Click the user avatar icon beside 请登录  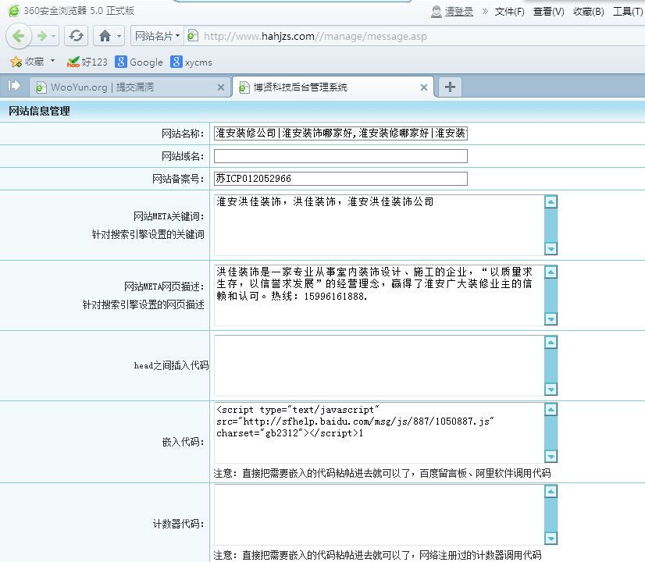pos(436,12)
